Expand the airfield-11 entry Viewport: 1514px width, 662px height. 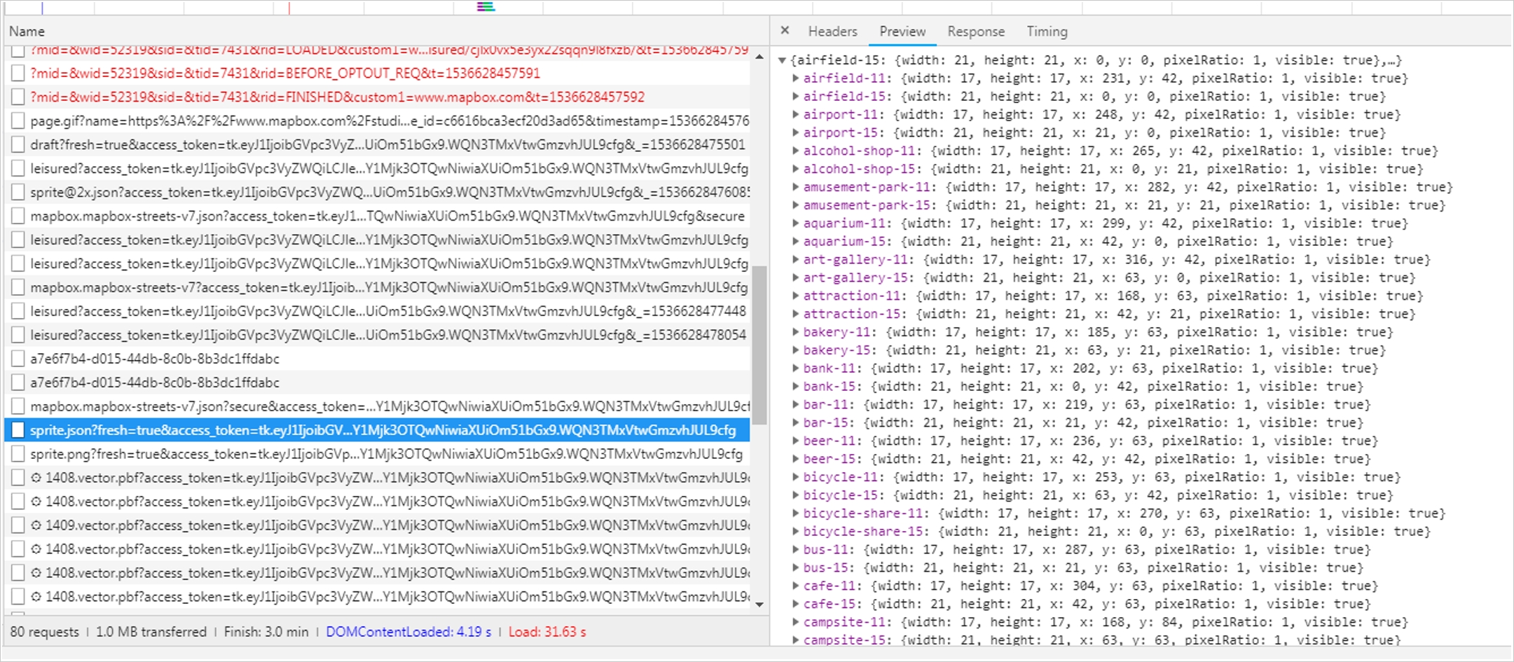pyautogui.click(x=796, y=78)
